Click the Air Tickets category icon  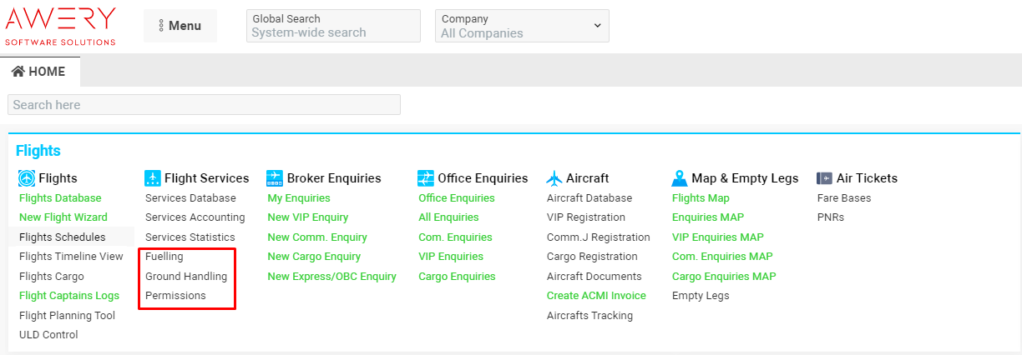point(824,178)
